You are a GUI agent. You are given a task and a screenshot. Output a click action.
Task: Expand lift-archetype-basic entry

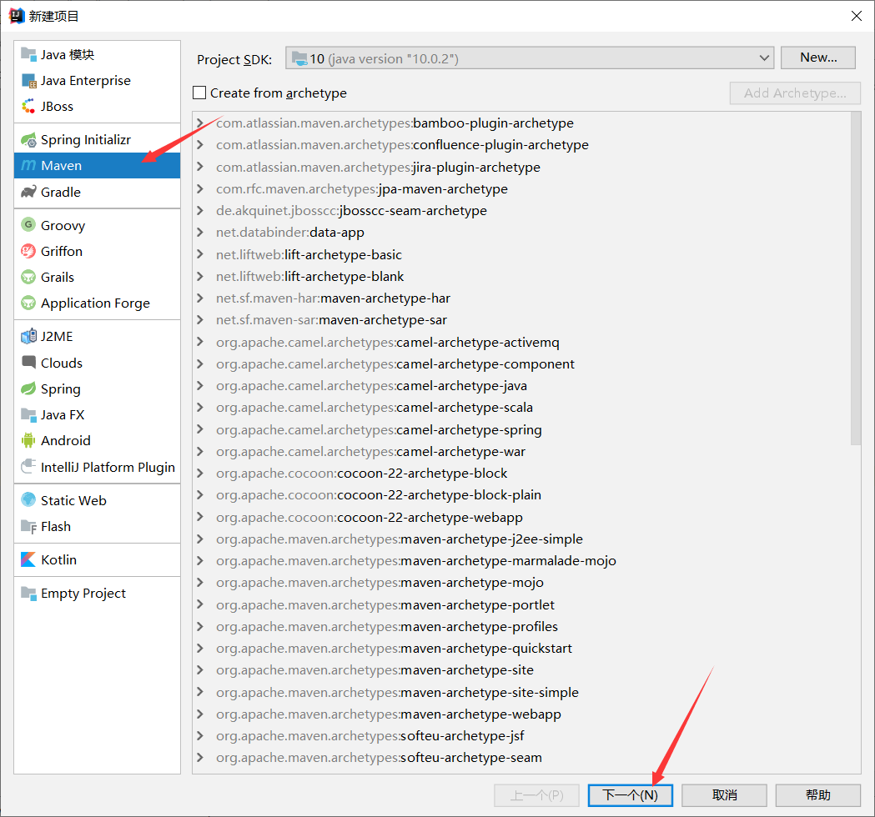coord(200,254)
